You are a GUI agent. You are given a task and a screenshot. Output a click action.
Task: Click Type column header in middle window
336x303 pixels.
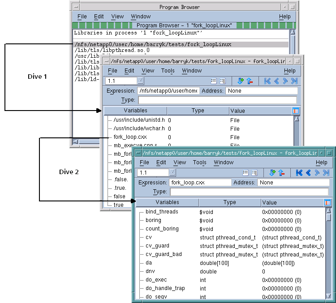click(x=198, y=111)
